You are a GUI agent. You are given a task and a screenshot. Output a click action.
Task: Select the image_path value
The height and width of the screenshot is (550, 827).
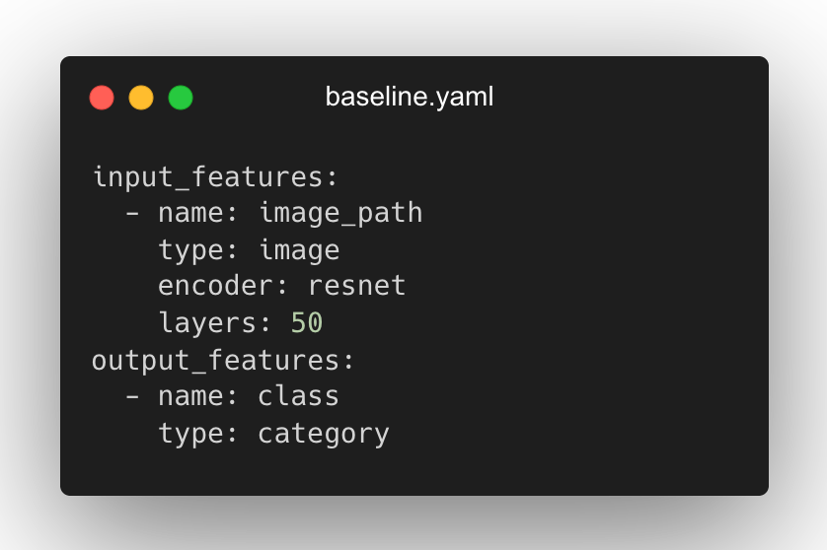point(340,214)
